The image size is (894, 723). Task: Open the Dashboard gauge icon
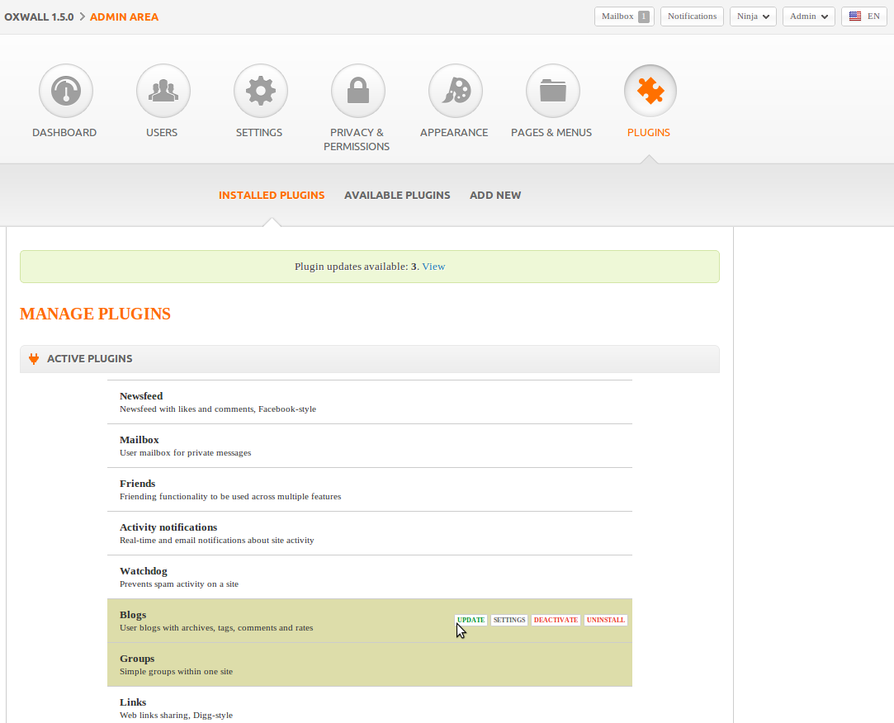pyautogui.click(x=65, y=91)
